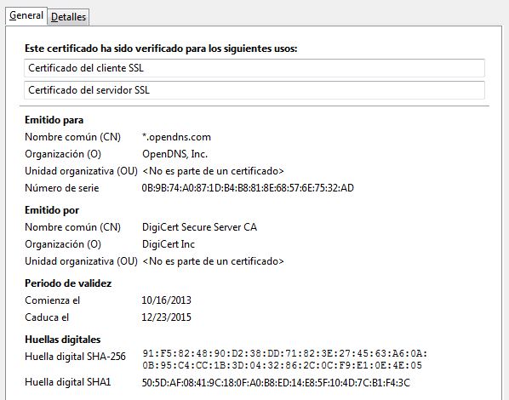509x400 pixels.
Task: Click OU value under Emitido para
Action: click(213, 171)
